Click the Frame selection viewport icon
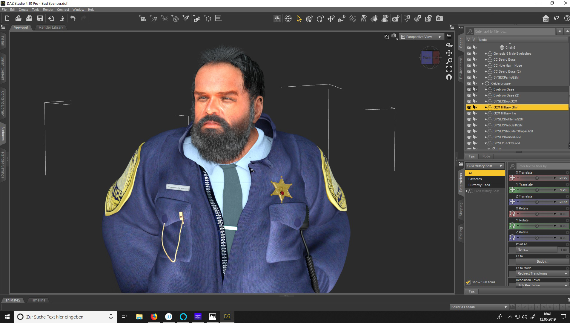The image size is (570, 323). [449, 69]
